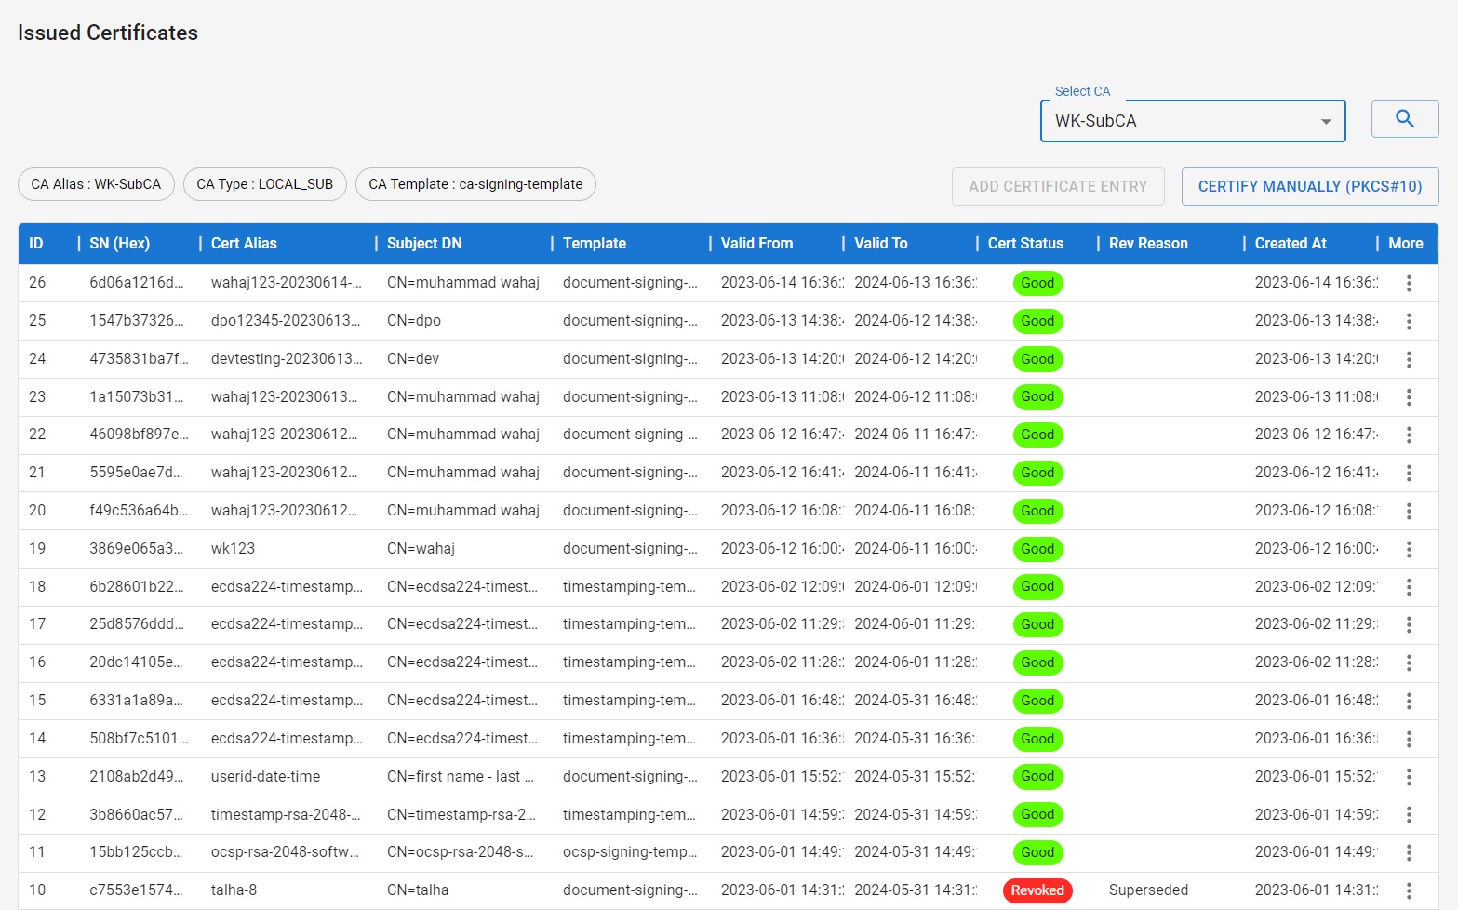Image resolution: width=1458 pixels, height=910 pixels.
Task: Click the ADD CERTIFICATE ENTRY button
Action: click(x=1058, y=186)
